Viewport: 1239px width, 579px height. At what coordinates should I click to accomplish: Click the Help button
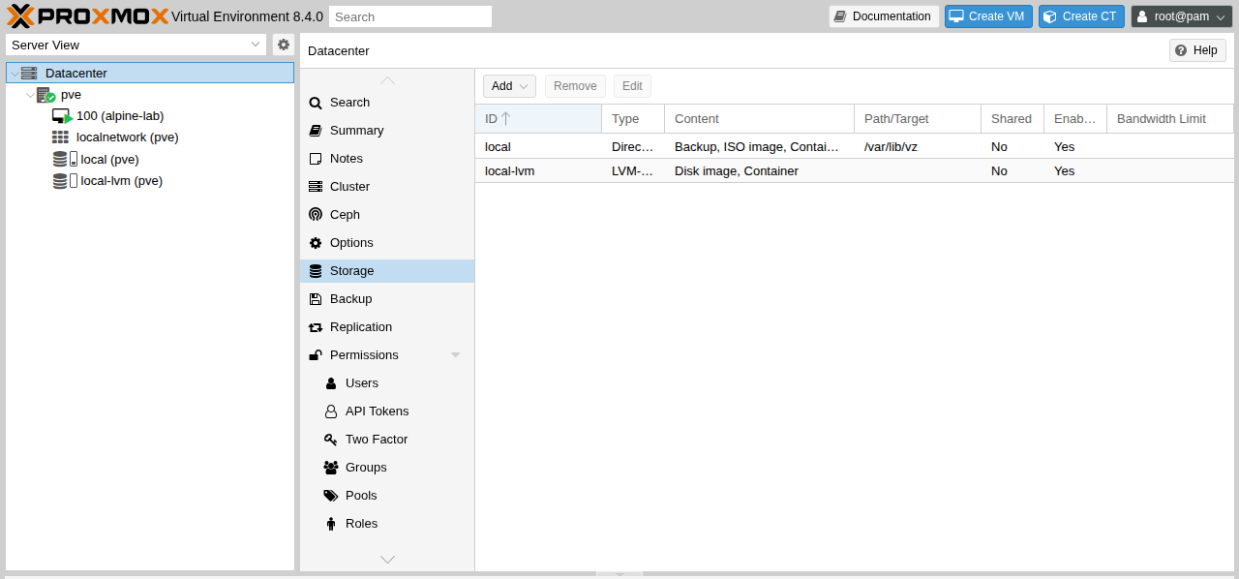click(1197, 50)
